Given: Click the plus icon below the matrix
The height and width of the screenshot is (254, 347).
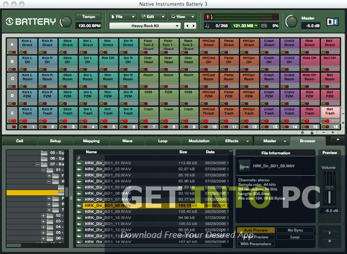Looking at the screenshot, I should pyautogui.click(x=333, y=133).
